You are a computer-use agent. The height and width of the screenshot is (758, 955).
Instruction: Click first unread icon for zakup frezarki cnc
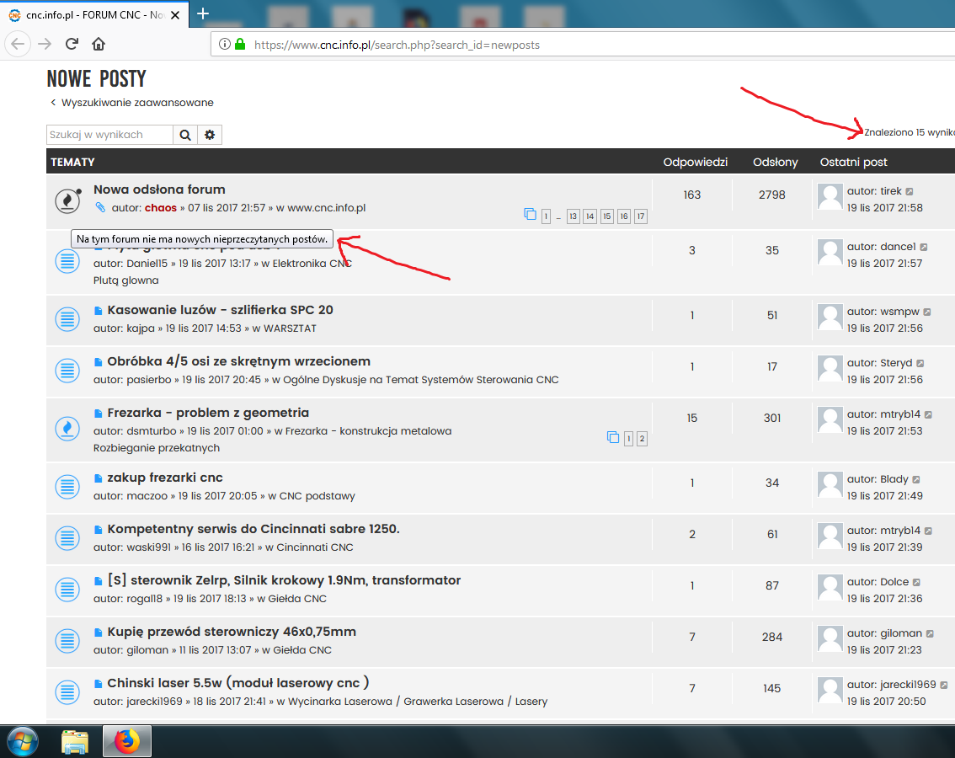[x=98, y=478]
